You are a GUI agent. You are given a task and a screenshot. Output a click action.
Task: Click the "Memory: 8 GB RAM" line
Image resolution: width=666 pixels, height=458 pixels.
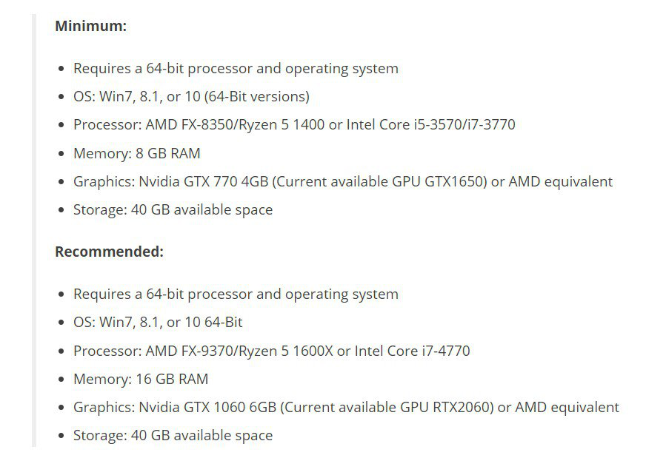tap(136, 154)
